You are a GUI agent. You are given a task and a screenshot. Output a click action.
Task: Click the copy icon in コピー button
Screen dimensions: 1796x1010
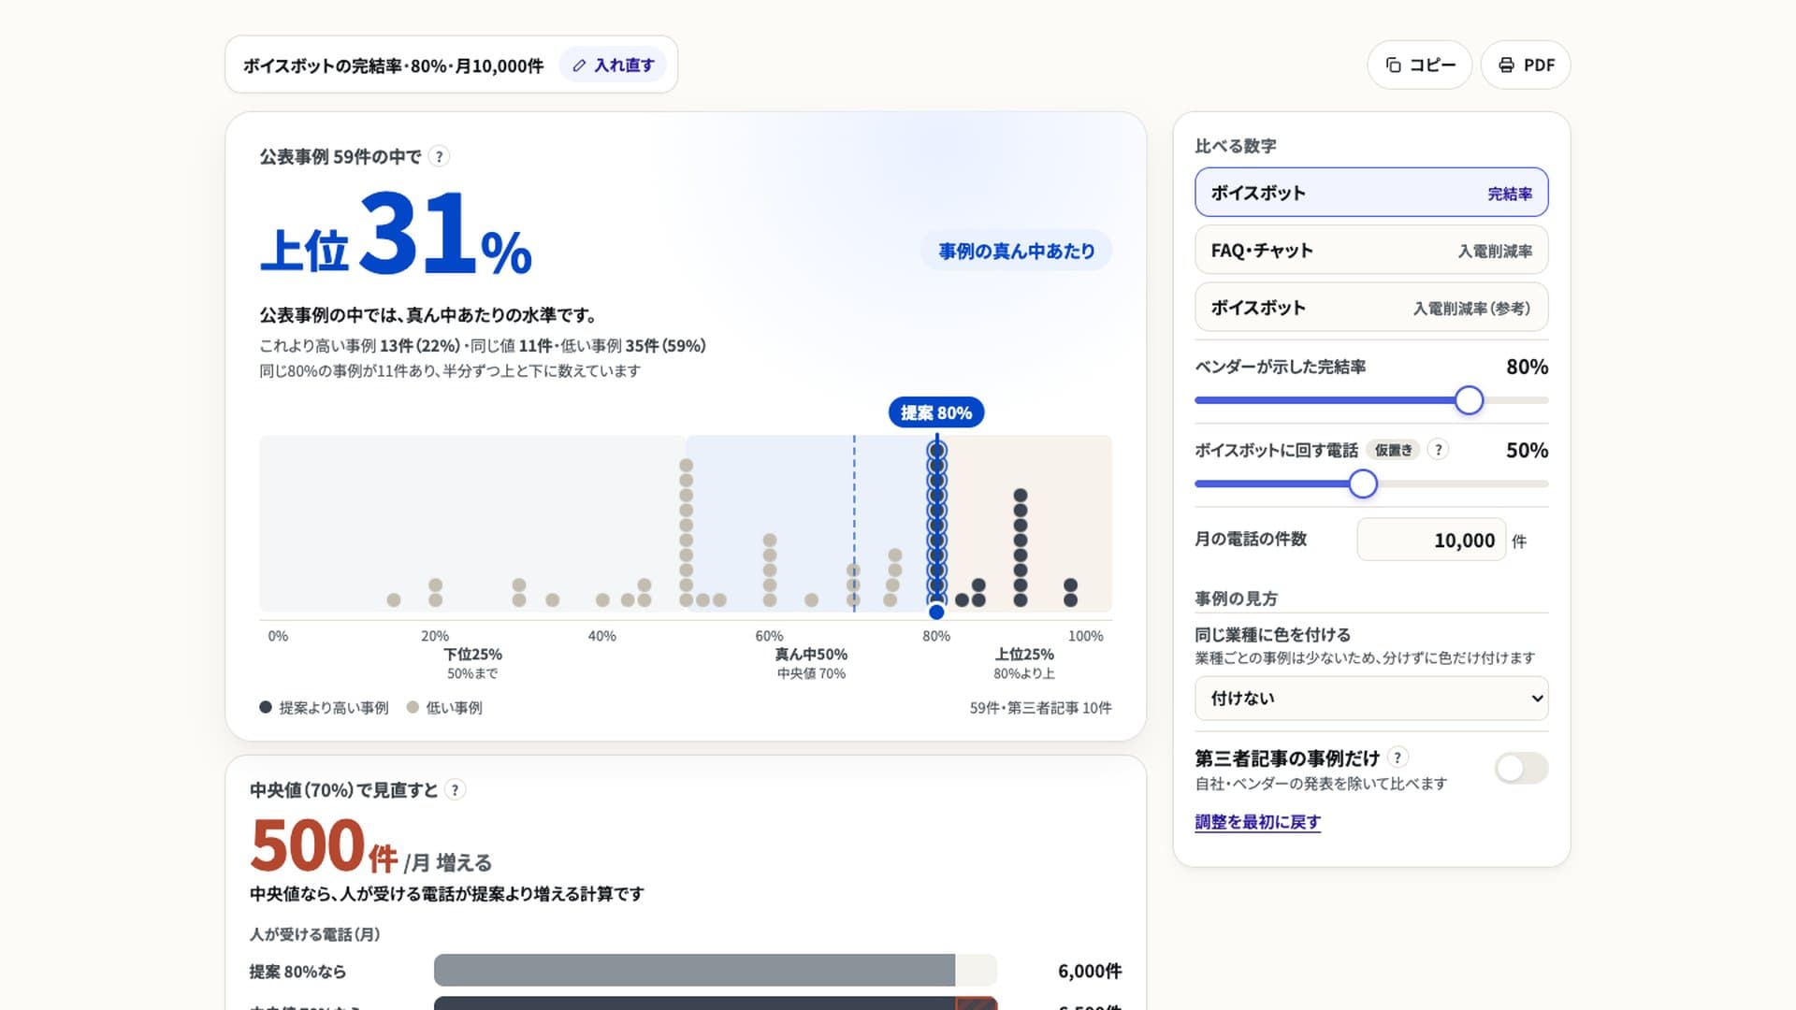click(x=1393, y=65)
